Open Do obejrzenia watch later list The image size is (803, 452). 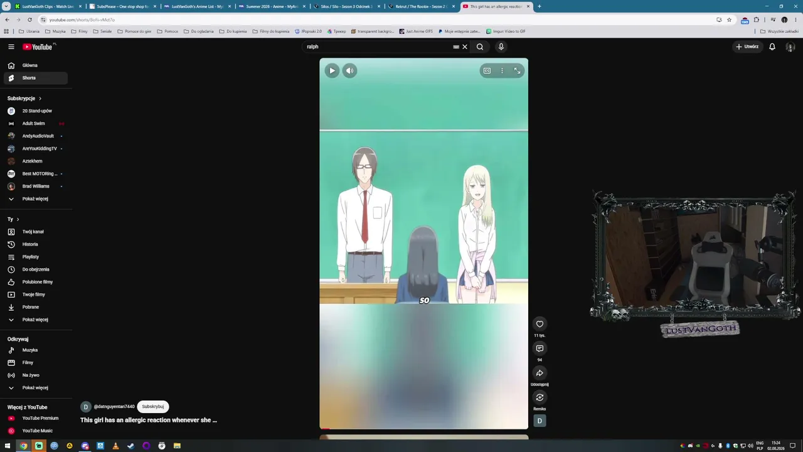(x=36, y=269)
